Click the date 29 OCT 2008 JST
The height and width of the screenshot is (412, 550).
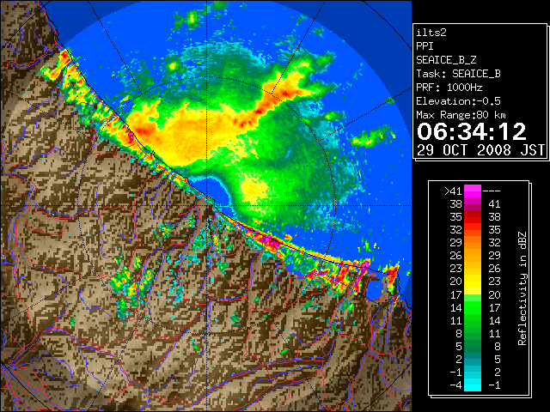tap(480, 150)
